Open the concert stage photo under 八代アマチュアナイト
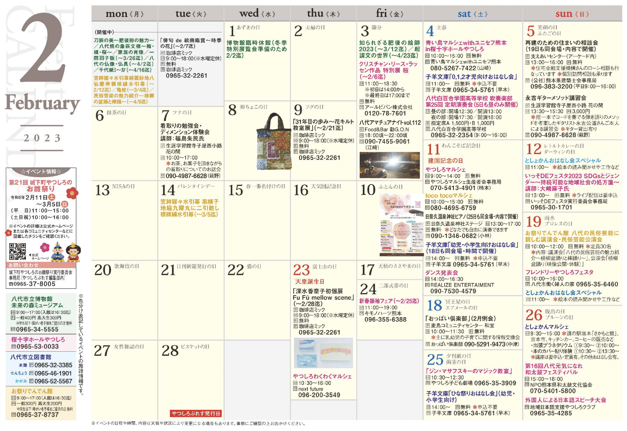Viewport: 627px width, 431px height. tap(389, 165)
